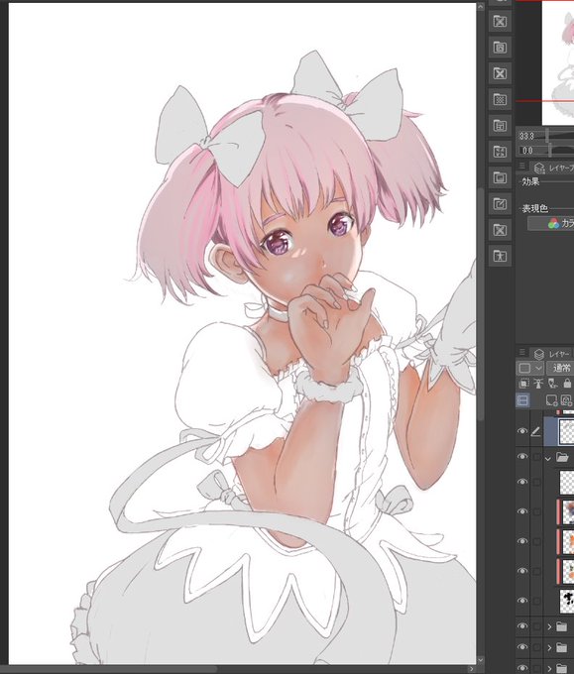Toggle the two-pane layer view icon
Screen dimensions: 574x674
click(x=522, y=400)
